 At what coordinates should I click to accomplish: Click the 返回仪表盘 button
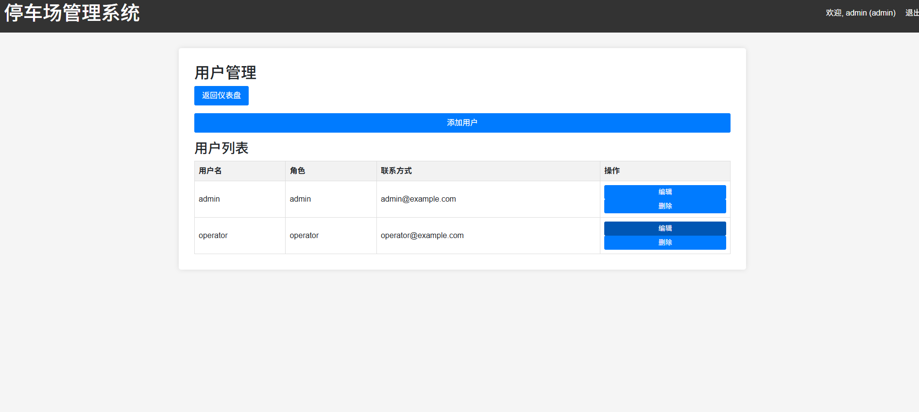point(221,96)
